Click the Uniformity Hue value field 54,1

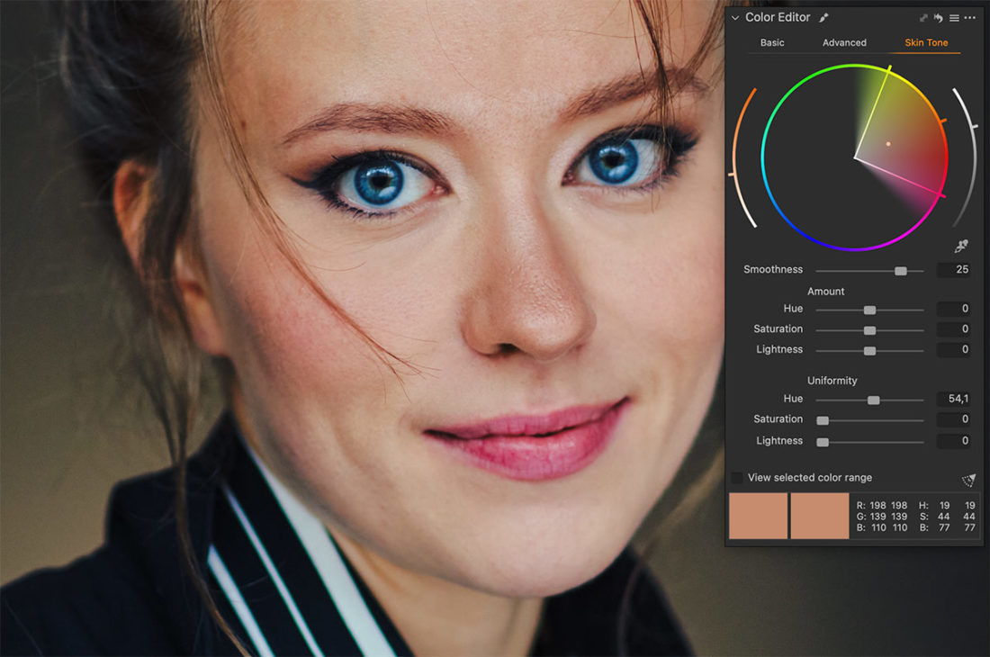[953, 399]
